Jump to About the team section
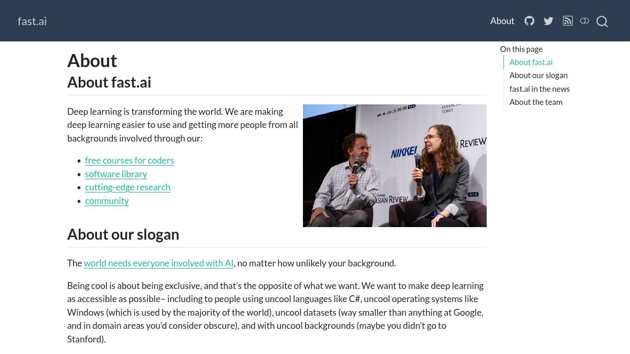Screen dimensions: 630x354 535,102
